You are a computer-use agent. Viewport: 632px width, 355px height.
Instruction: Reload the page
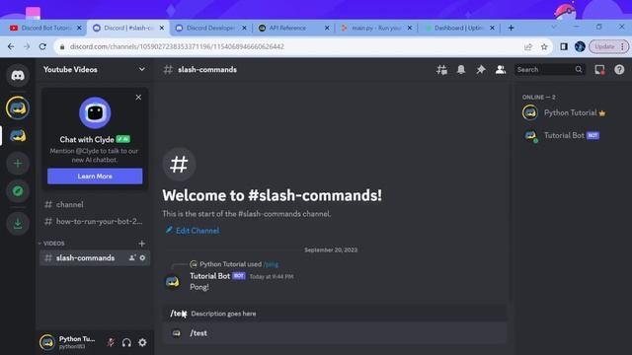(42, 46)
